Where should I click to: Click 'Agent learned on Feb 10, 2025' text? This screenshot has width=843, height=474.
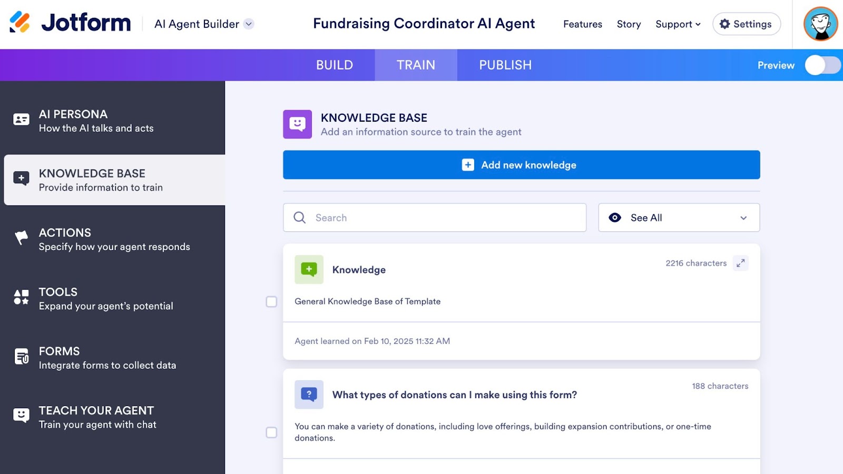coord(373,341)
